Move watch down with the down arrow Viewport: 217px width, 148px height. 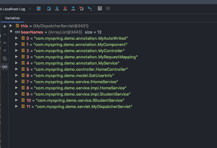point(5,51)
